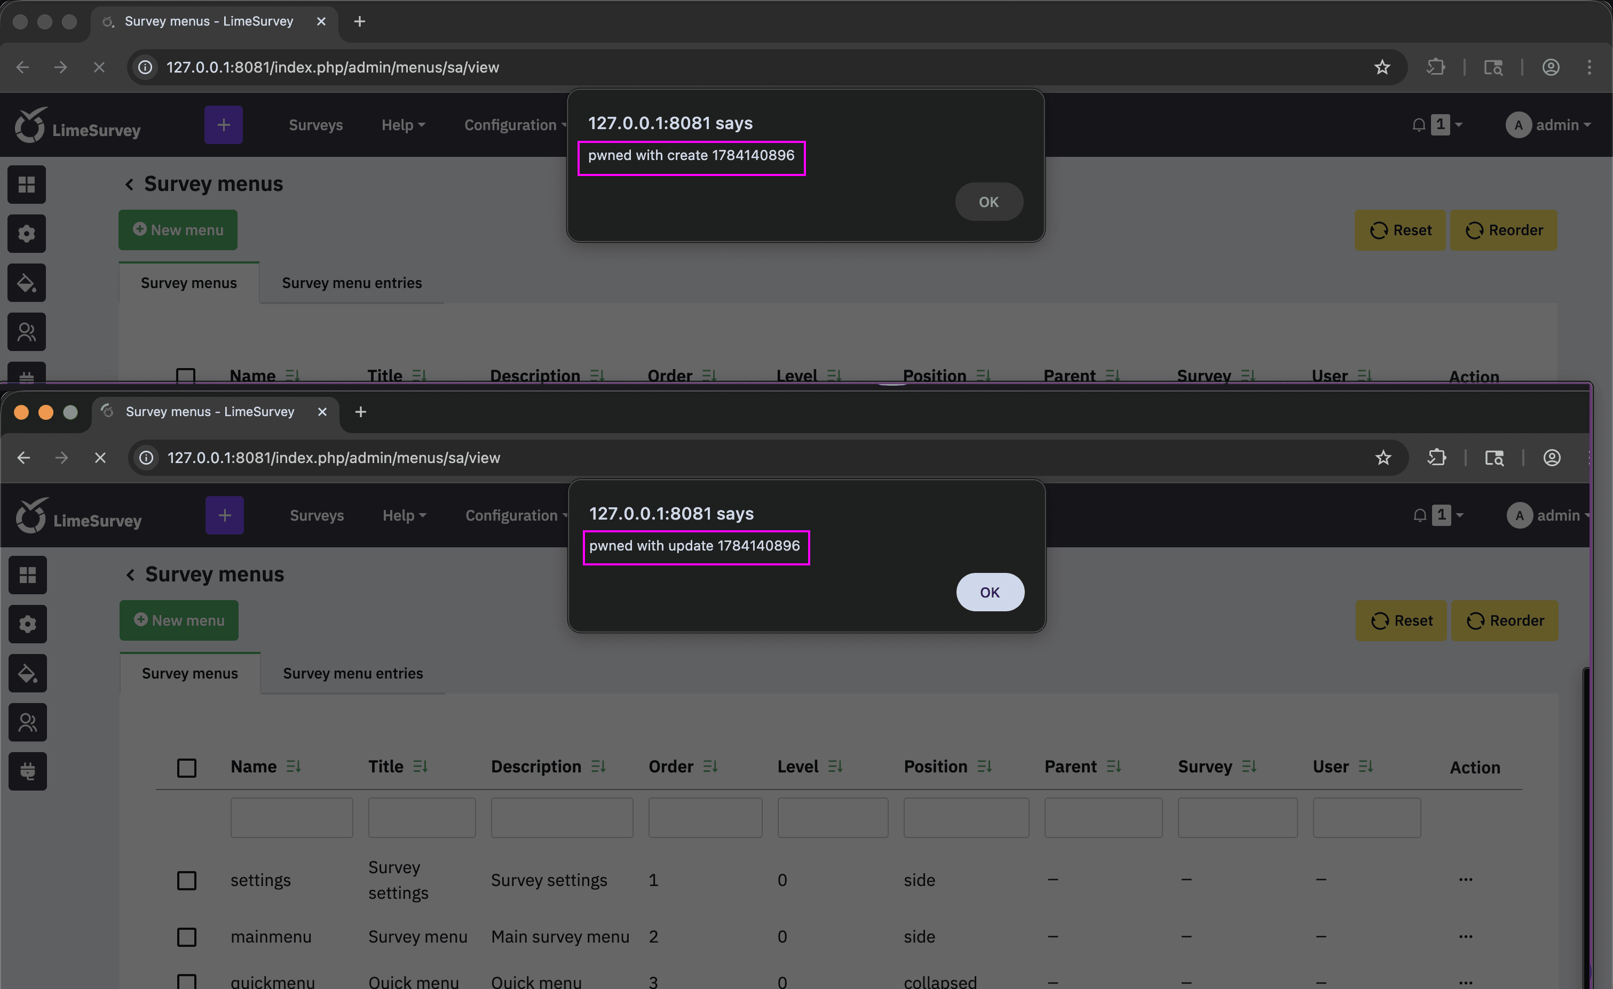
Task: Open the plugin plug sidebar icon, lower window
Action: coord(28,771)
